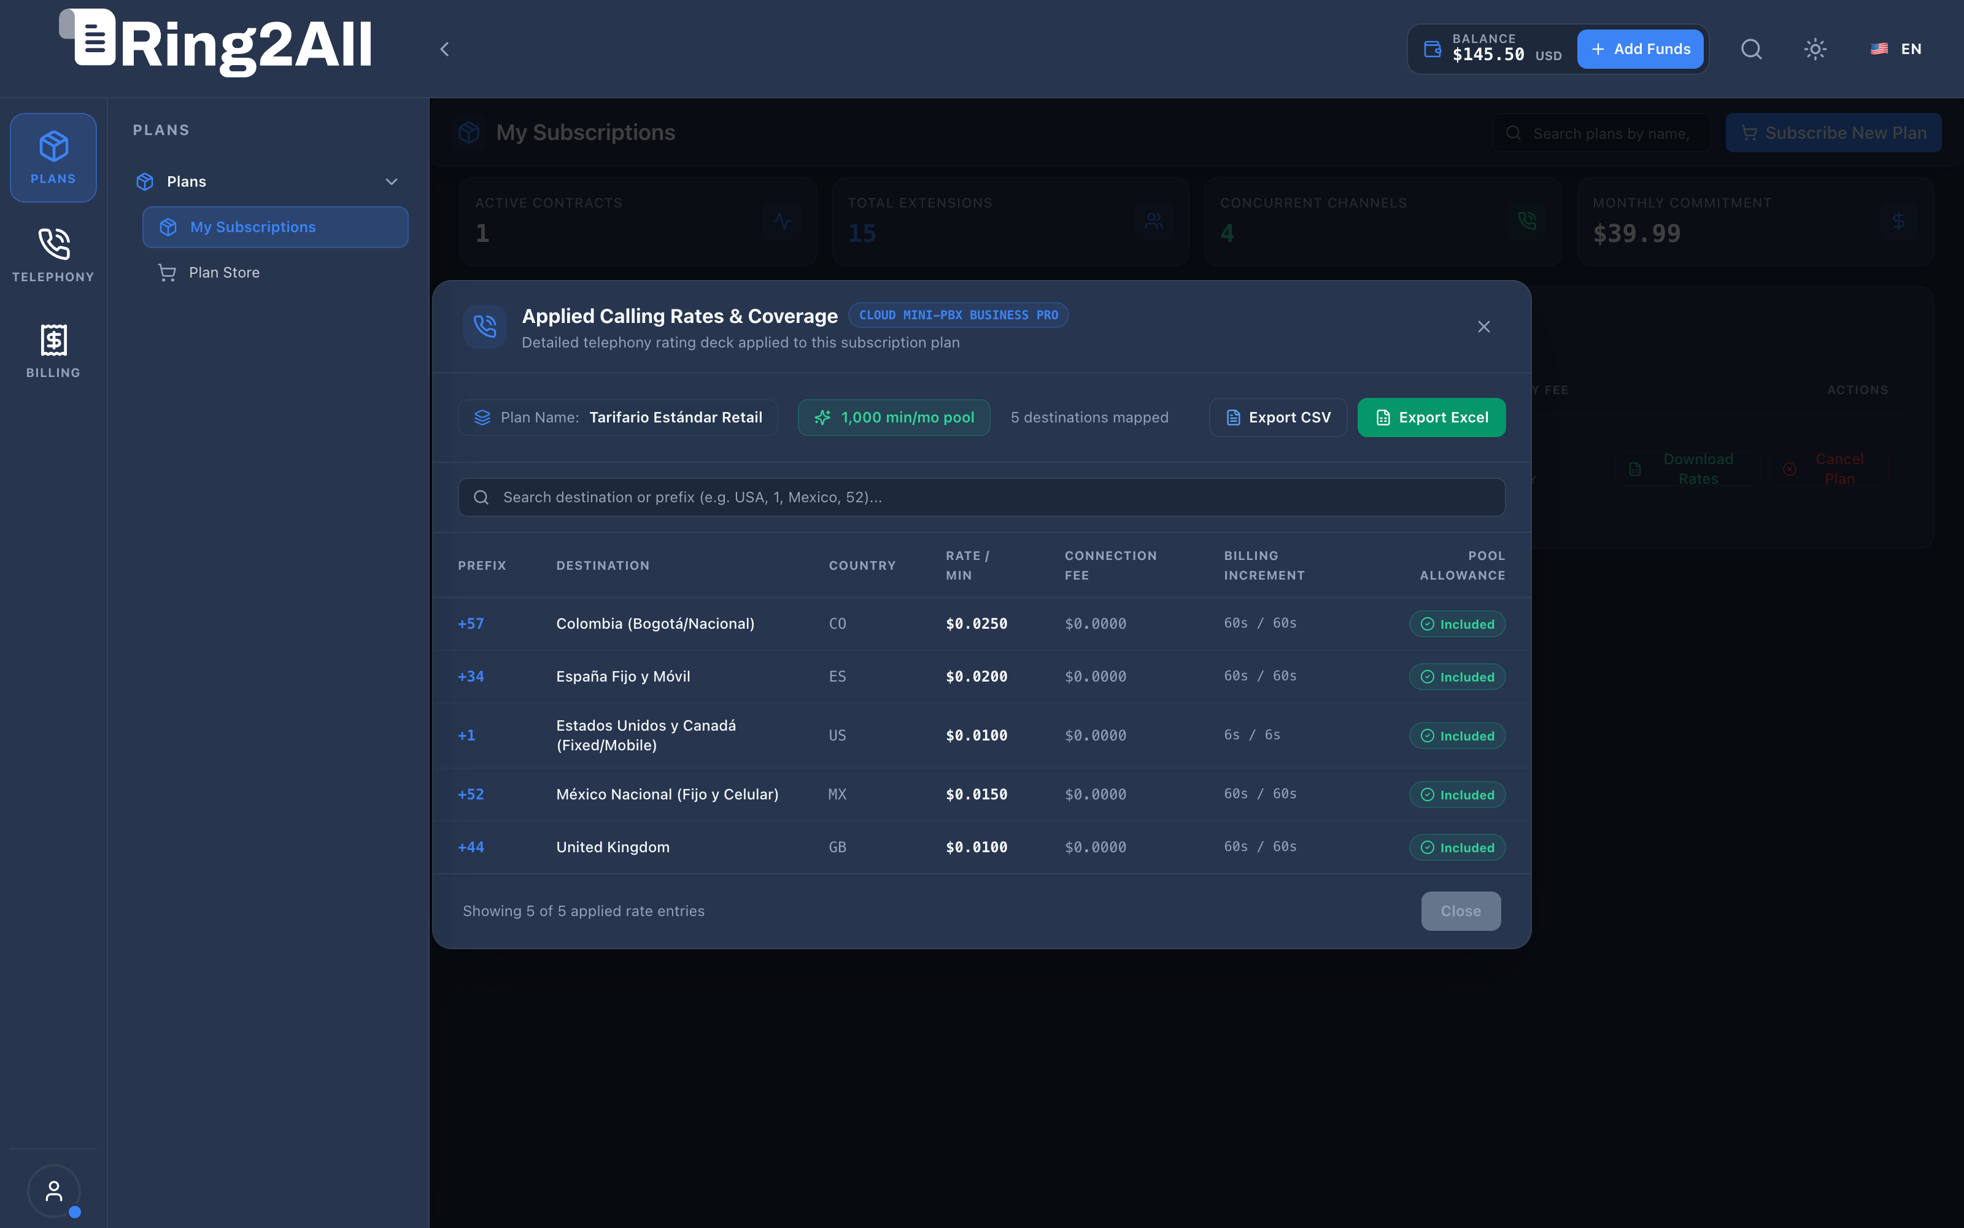This screenshot has height=1228, width=1964.
Task: Click the +1 prefix
Action: [466, 736]
